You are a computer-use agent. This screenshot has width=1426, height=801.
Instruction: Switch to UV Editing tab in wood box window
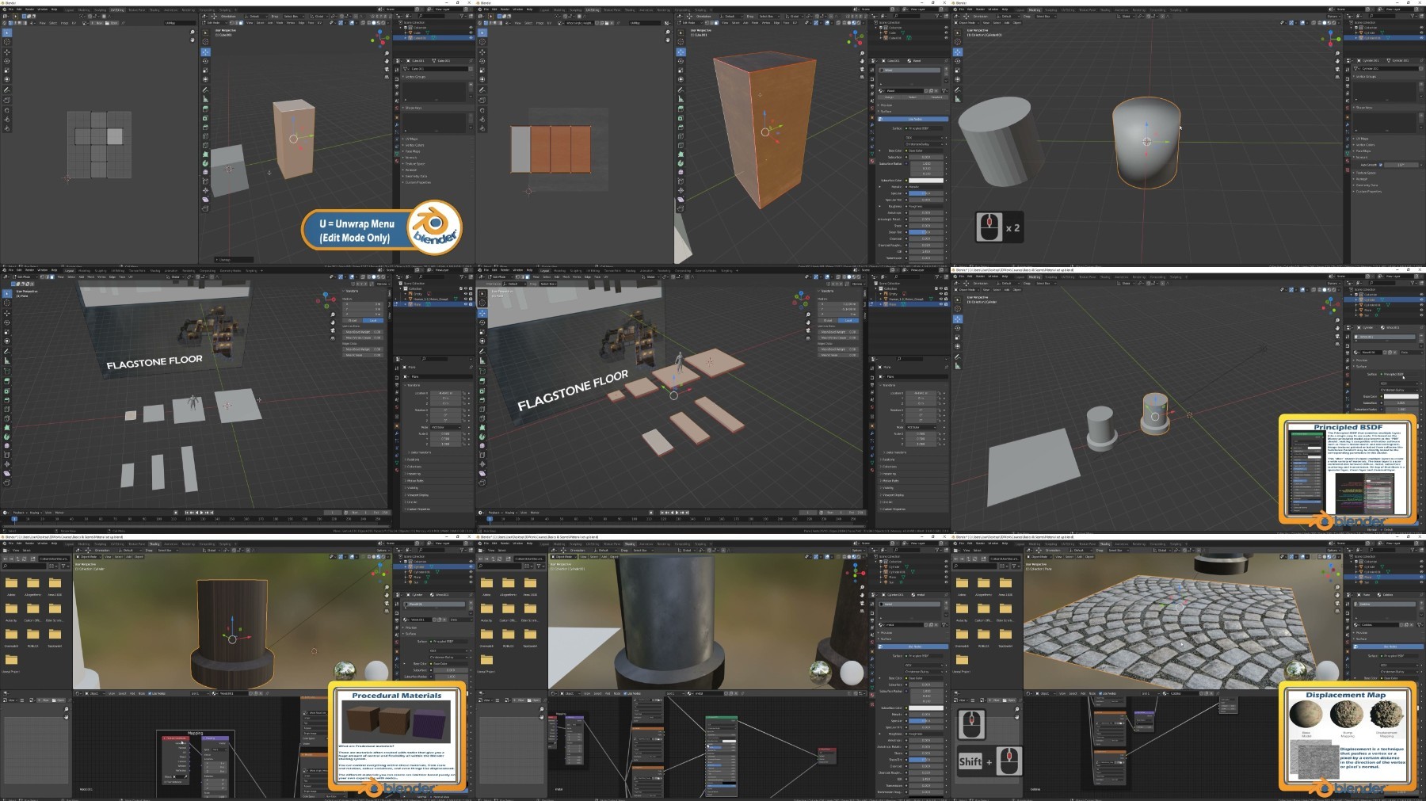click(x=593, y=10)
